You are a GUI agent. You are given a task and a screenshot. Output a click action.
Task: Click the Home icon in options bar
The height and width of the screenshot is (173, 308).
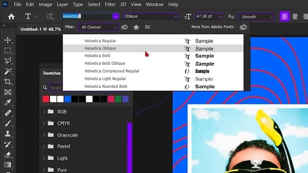pos(11,16)
